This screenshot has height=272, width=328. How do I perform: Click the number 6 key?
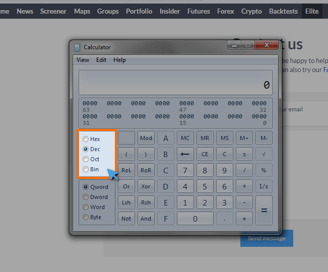point(225,186)
